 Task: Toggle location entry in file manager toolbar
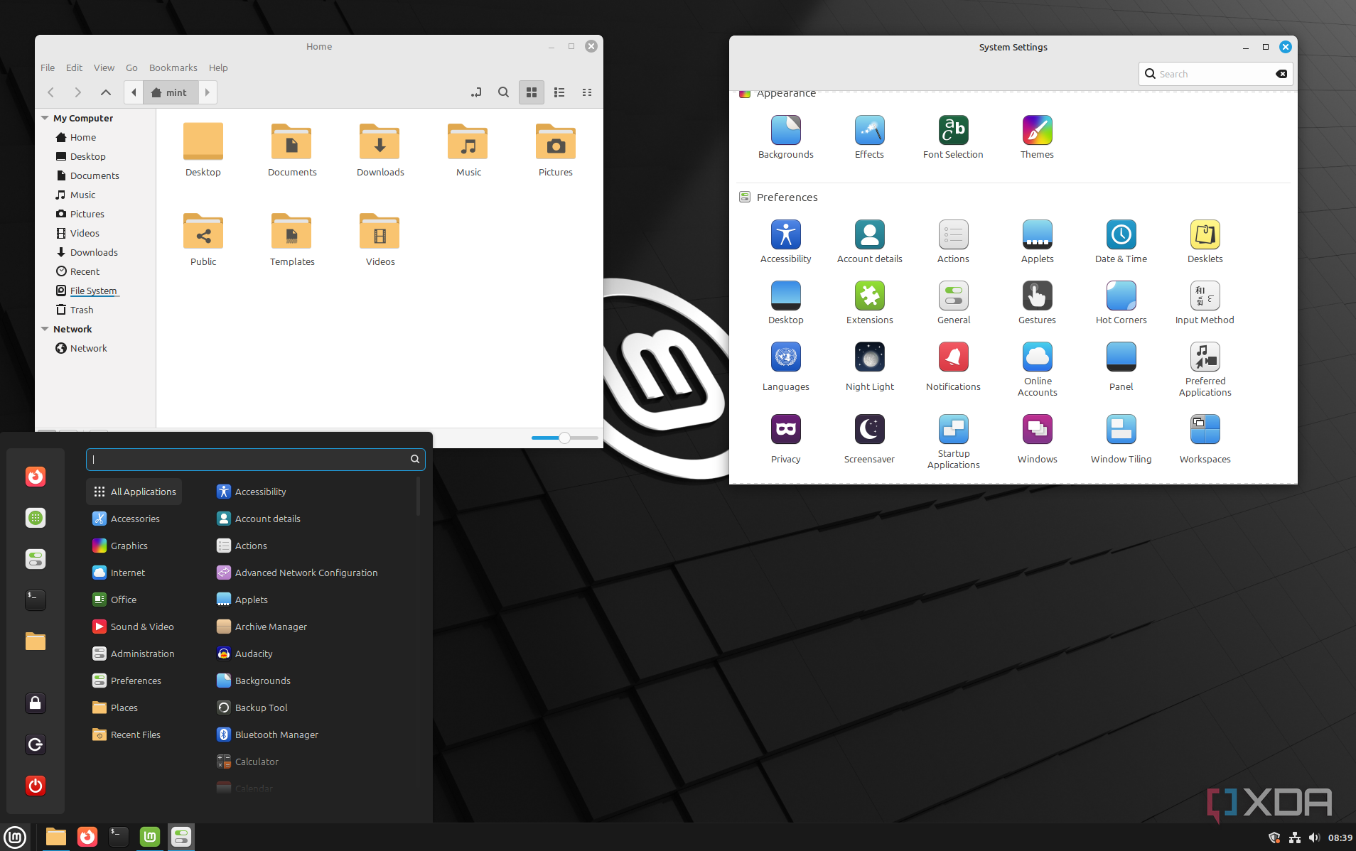[x=476, y=92]
